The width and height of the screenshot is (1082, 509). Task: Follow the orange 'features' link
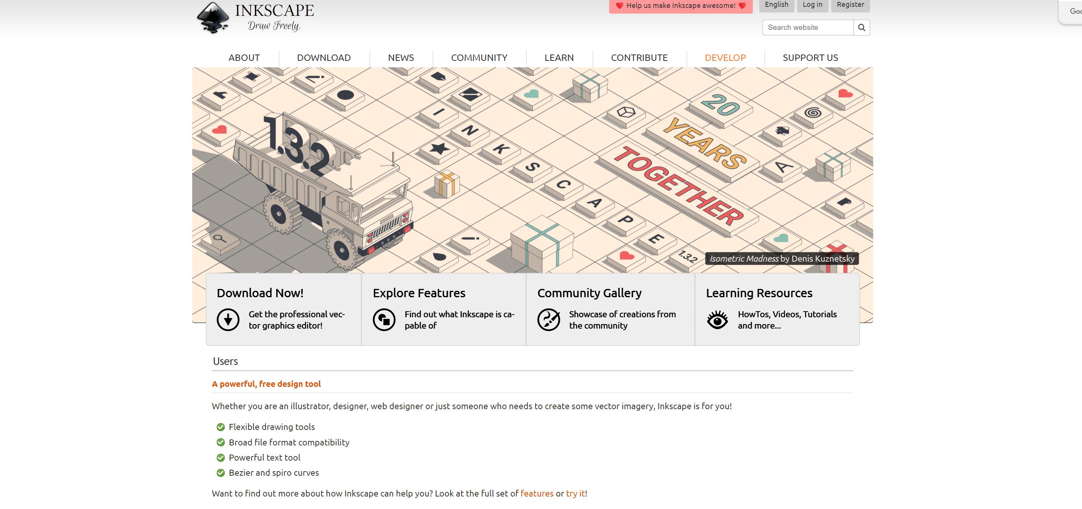pyautogui.click(x=536, y=493)
